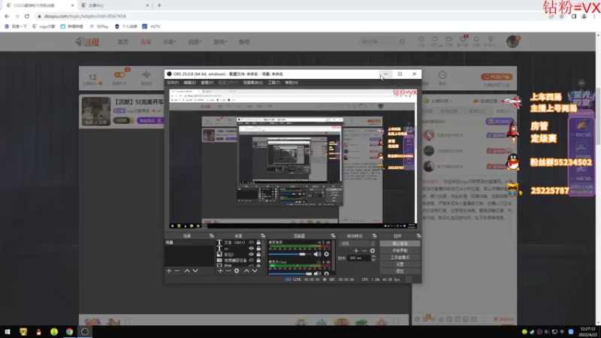The image size is (601, 338).
Task: Click the Douyu search magnifier icon
Action: coord(402,42)
